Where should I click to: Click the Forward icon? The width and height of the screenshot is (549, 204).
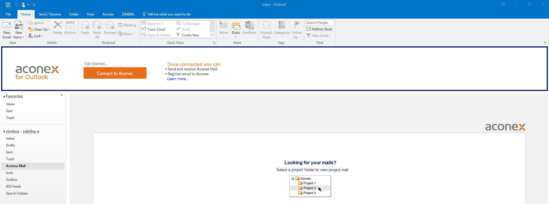tap(110, 25)
